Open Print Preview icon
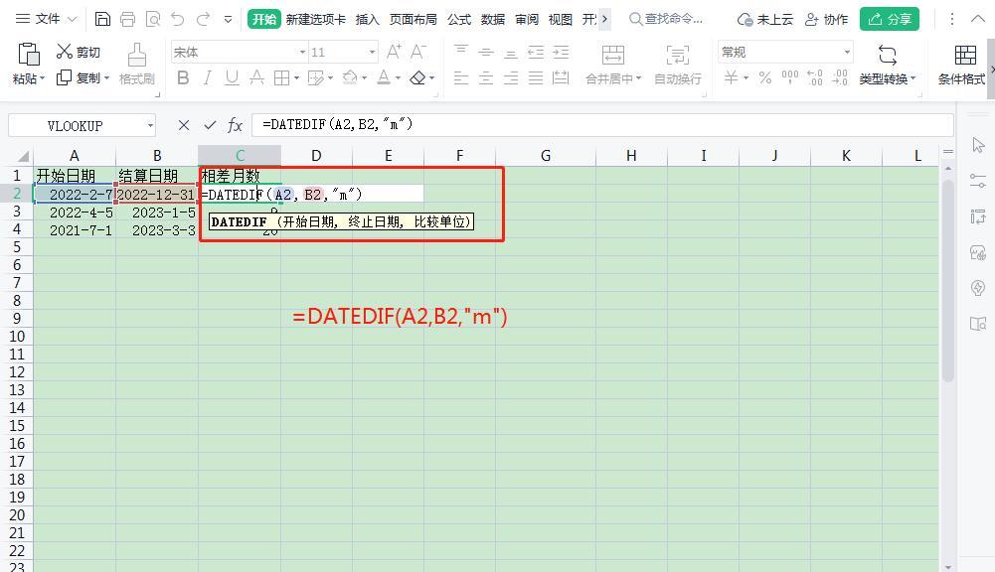 (153, 19)
